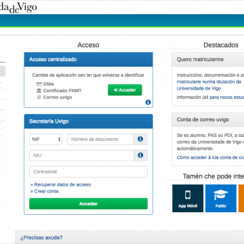Viewport: 244px width, 244px height.
Task: Click the DNIe text label
Action: [49, 84]
